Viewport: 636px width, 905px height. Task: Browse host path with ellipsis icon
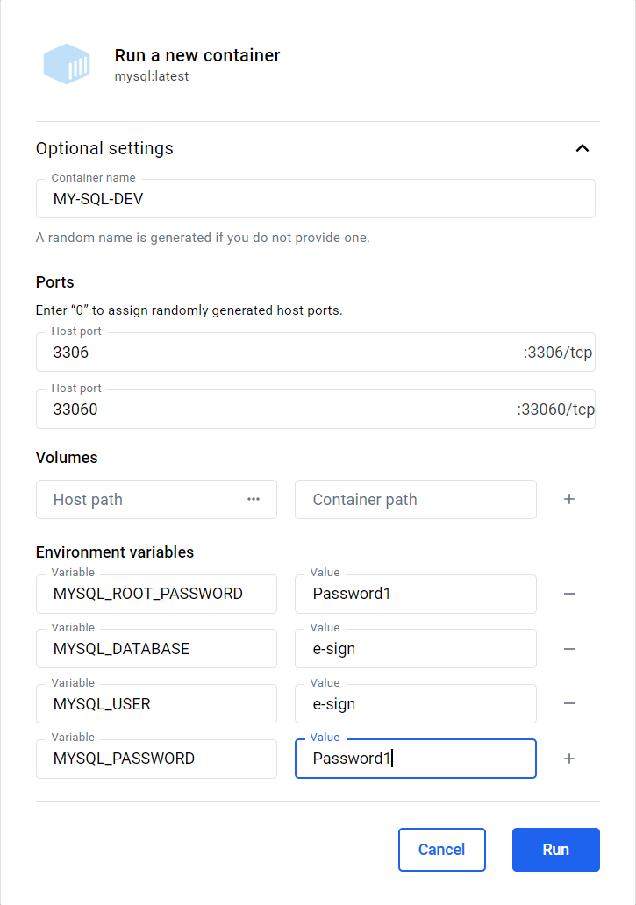[254, 499]
